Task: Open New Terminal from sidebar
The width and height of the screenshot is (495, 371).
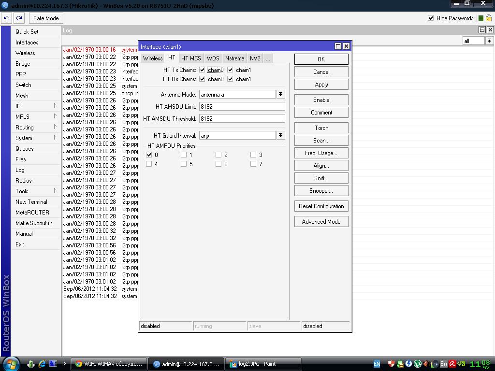Action: coord(35,202)
